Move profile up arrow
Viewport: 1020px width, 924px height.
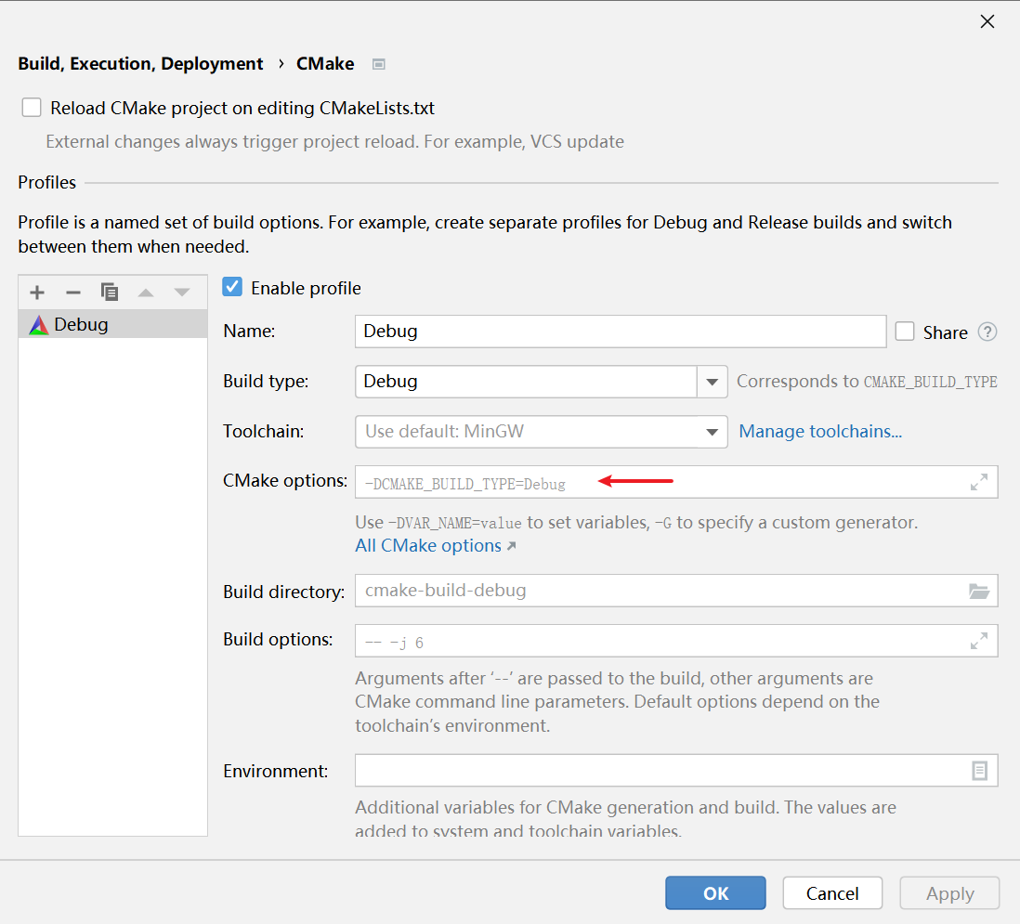146,293
